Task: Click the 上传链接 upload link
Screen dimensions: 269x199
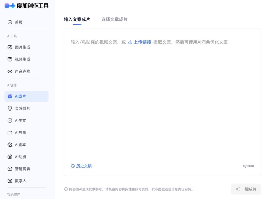Action: pyautogui.click(x=140, y=42)
